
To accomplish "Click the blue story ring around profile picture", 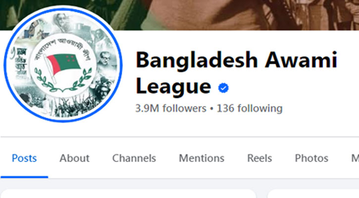I will pyautogui.click(x=63, y=65).
